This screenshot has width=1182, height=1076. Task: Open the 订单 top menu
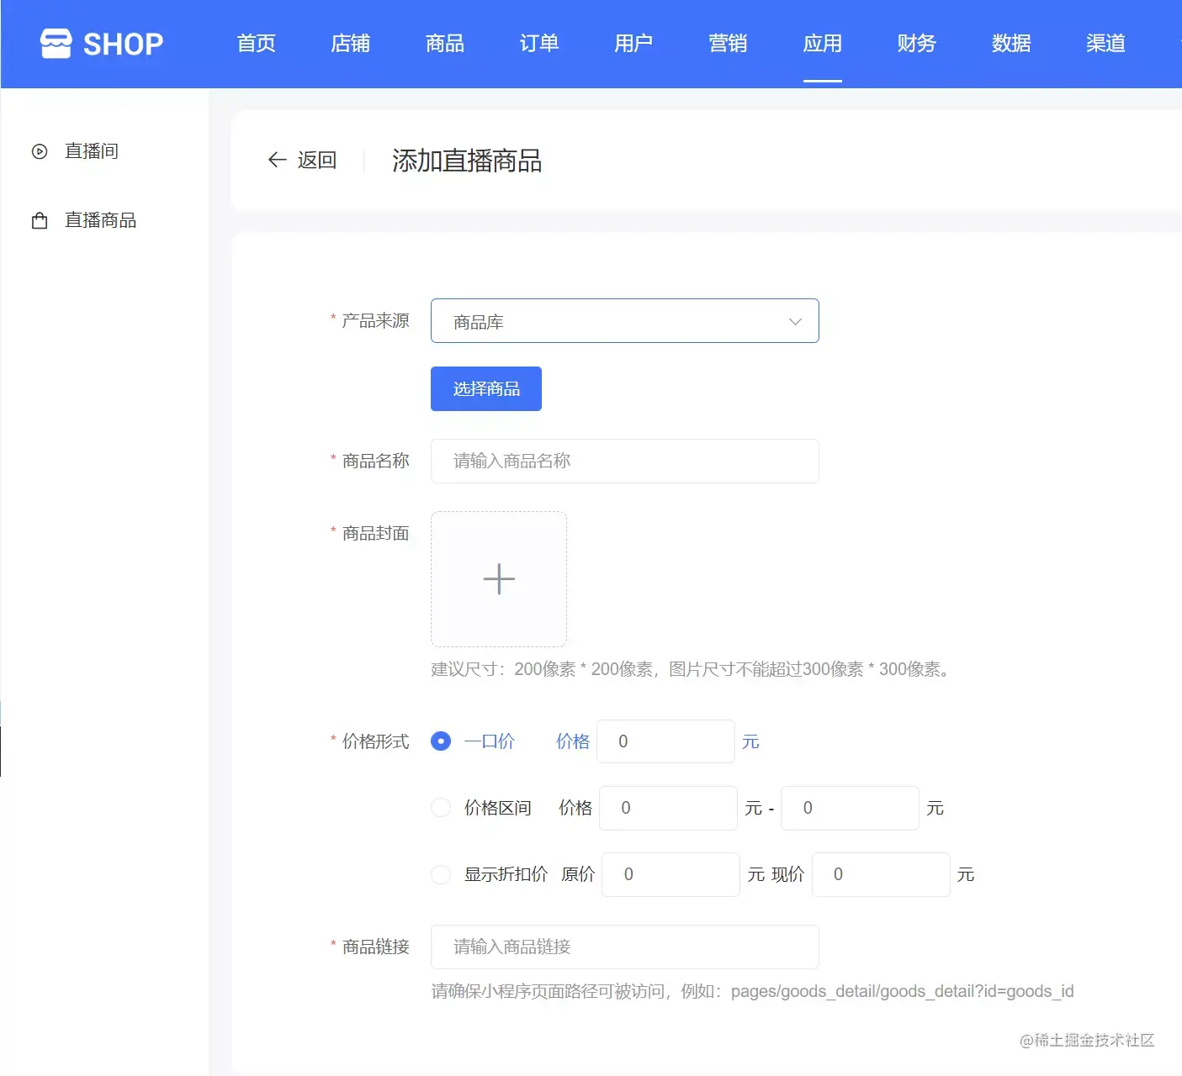click(x=539, y=44)
